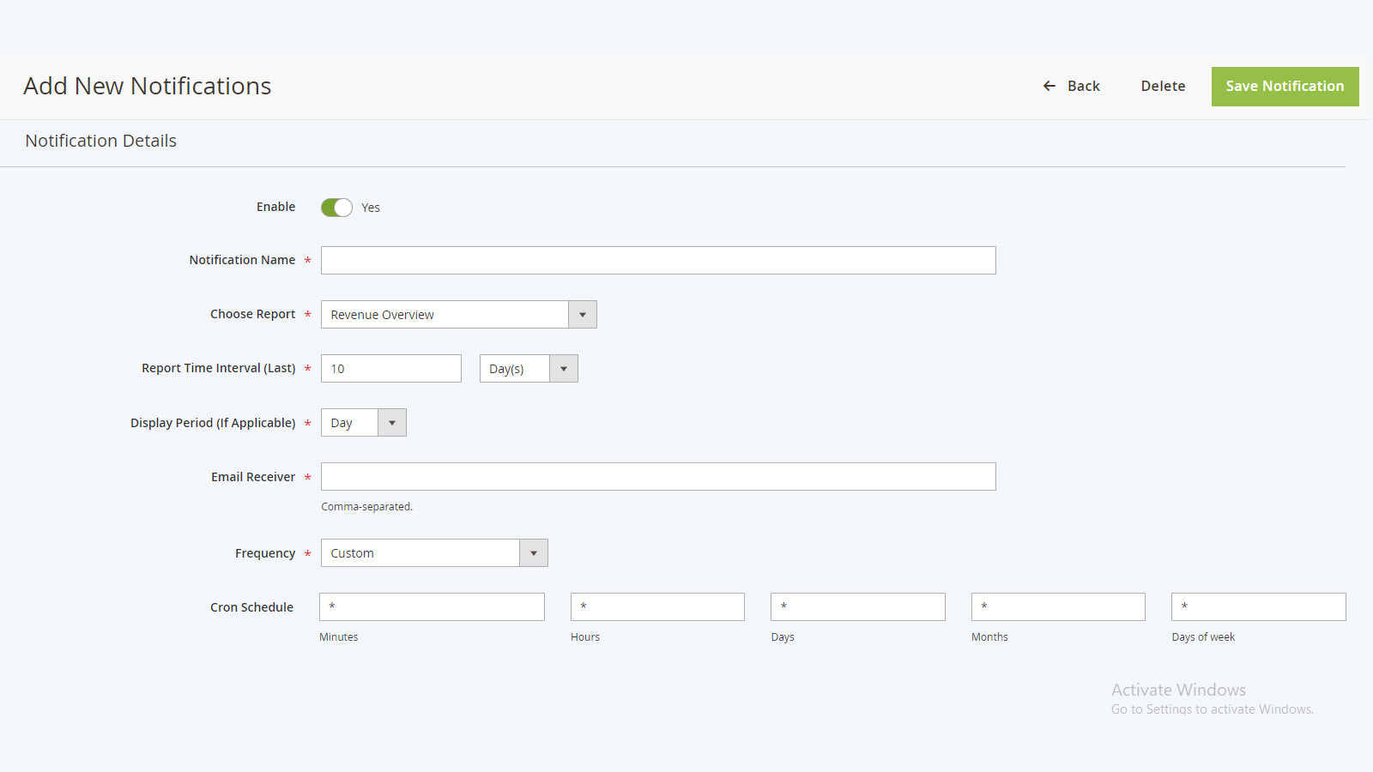The height and width of the screenshot is (772, 1373).
Task: Click the cron Months field
Action: 1058,607
